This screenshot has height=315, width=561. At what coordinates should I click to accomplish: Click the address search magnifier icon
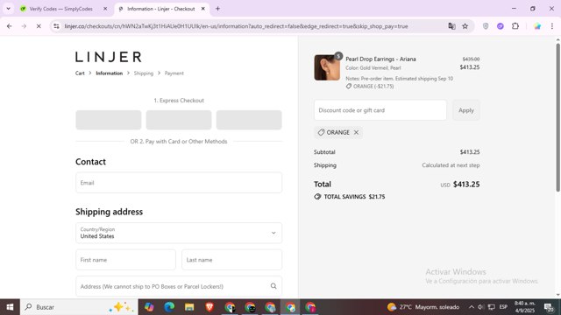click(x=273, y=286)
